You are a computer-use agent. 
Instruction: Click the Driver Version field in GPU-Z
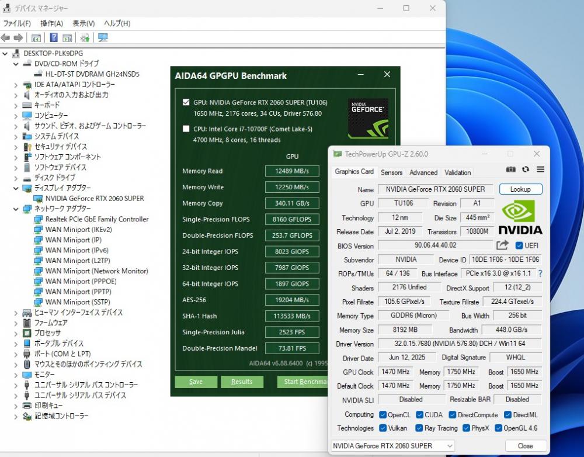point(460,343)
